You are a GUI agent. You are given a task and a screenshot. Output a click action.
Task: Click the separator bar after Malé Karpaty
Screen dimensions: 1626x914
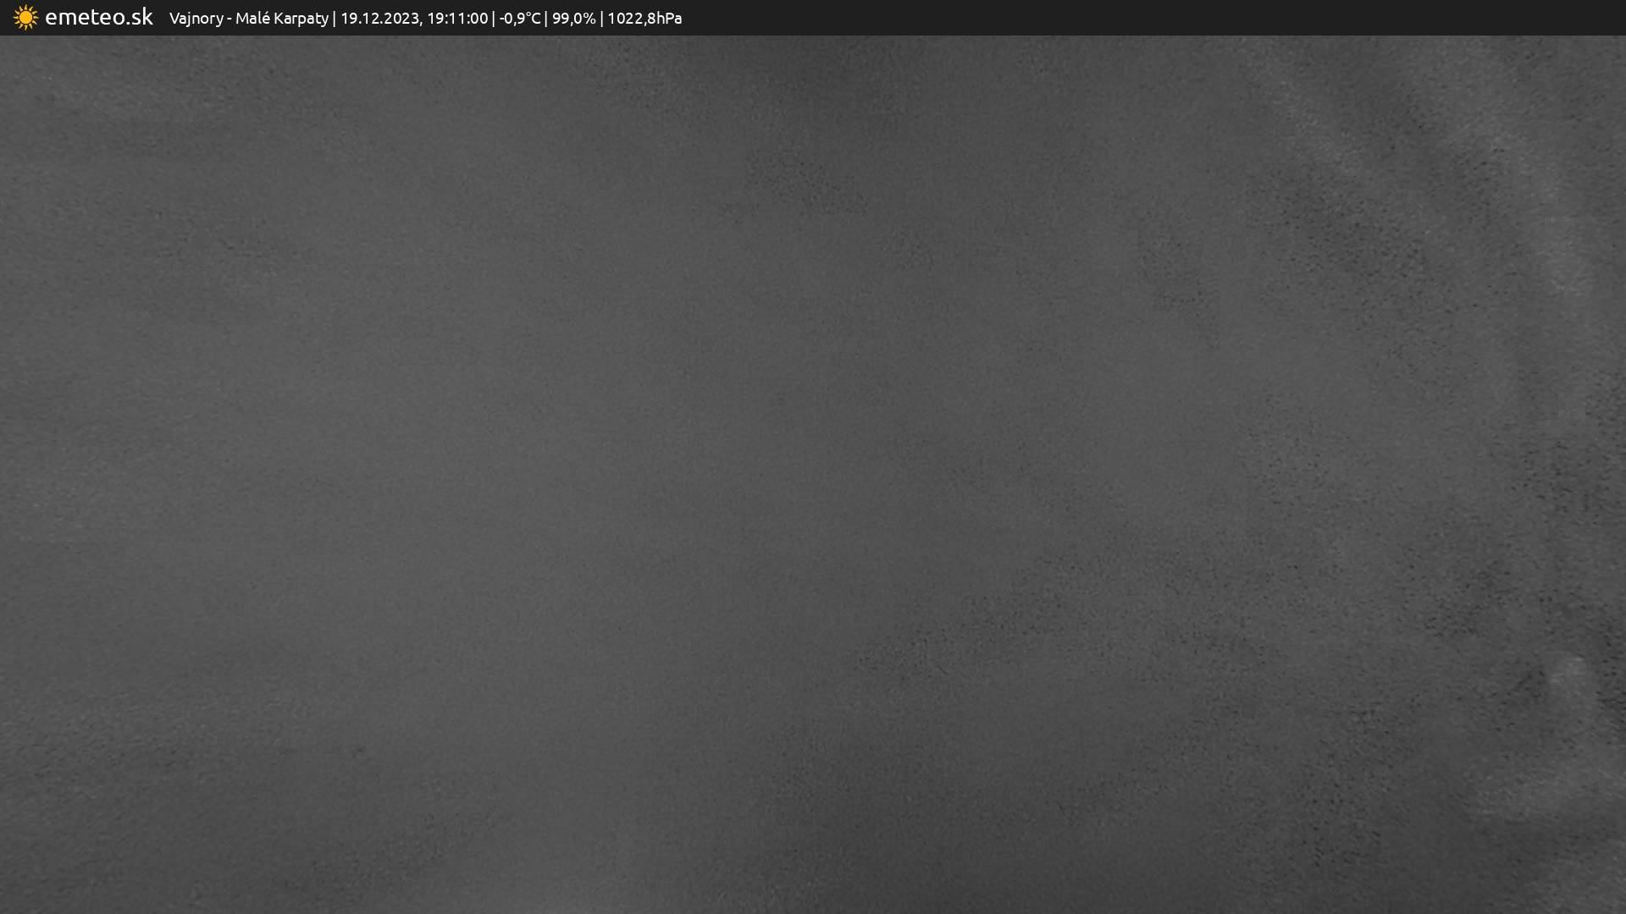(x=335, y=18)
